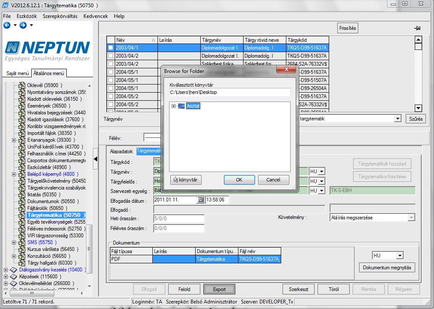Open the Eszközök menu

point(27,16)
